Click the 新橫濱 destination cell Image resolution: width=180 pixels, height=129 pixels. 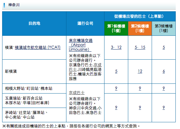34,72
